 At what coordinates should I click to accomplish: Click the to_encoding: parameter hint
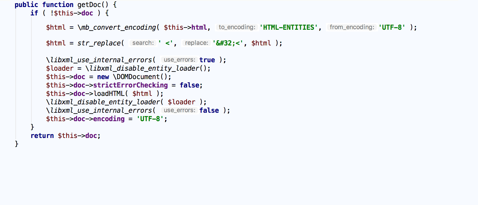tap(237, 27)
